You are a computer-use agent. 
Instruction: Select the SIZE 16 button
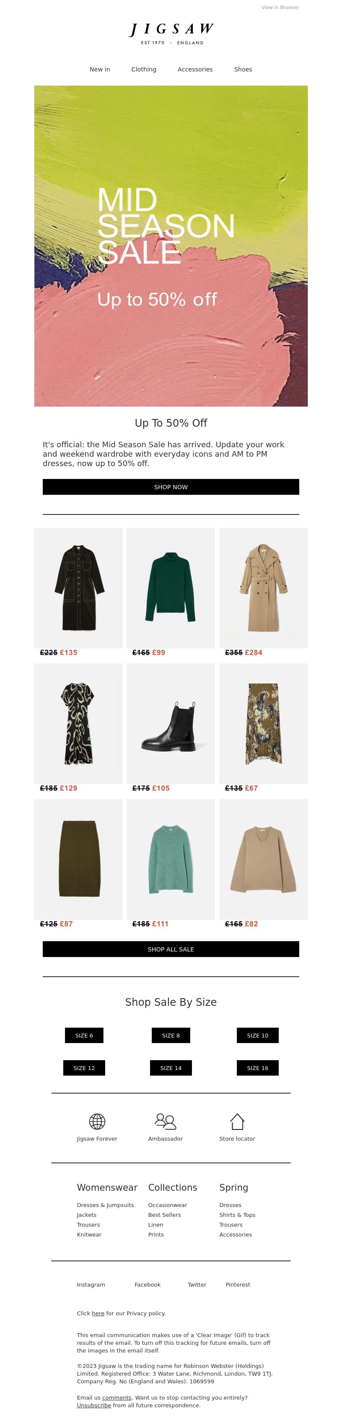258,1068
